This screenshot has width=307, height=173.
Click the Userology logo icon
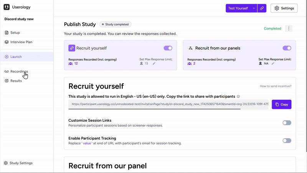click(7, 7)
